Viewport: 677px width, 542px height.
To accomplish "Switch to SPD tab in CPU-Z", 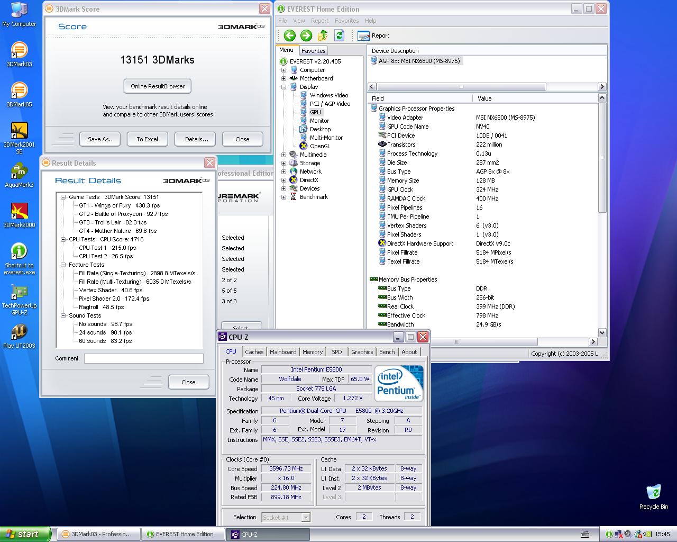I will click(337, 352).
